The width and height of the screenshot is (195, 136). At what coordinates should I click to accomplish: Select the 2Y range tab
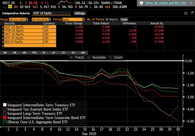(54, 53)
